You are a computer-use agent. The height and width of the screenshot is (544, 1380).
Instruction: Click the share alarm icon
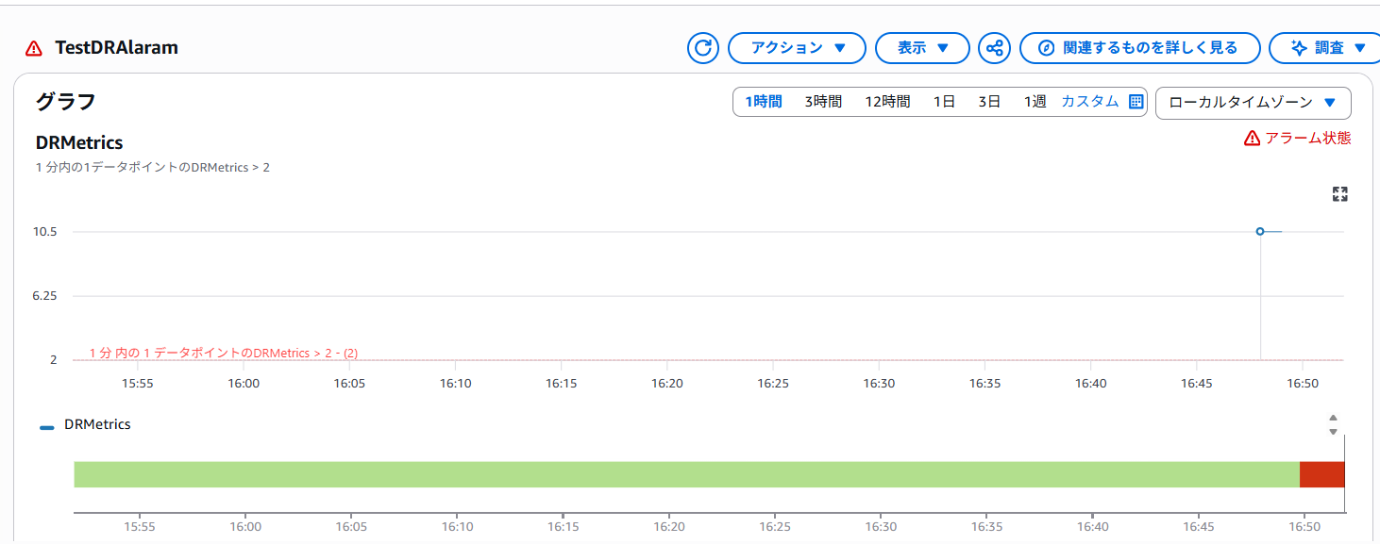click(x=994, y=48)
